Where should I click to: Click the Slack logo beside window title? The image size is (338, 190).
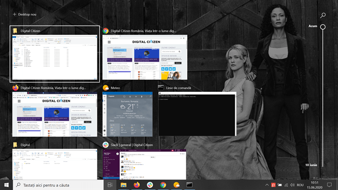pos(105,145)
